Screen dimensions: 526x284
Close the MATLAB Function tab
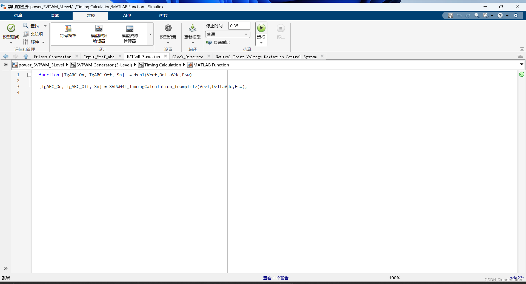(x=165, y=56)
